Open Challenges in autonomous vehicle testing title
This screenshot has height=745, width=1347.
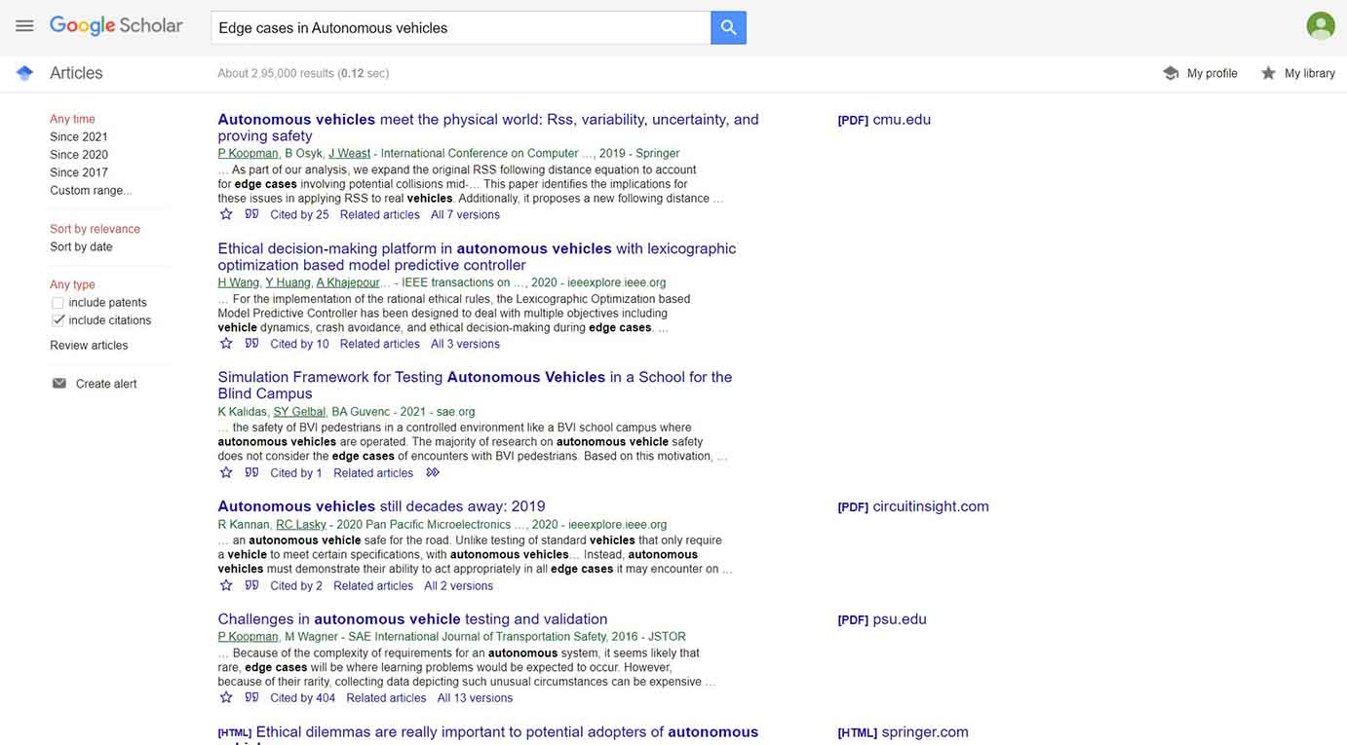point(412,619)
